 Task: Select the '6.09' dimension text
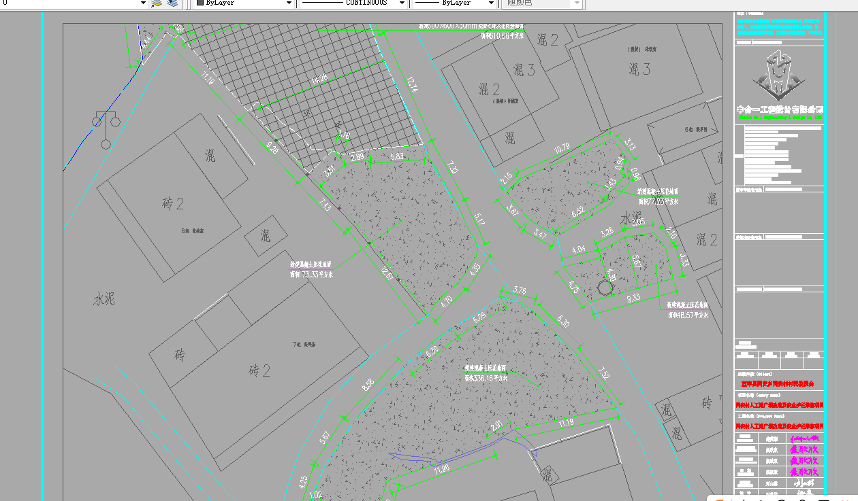[479, 317]
